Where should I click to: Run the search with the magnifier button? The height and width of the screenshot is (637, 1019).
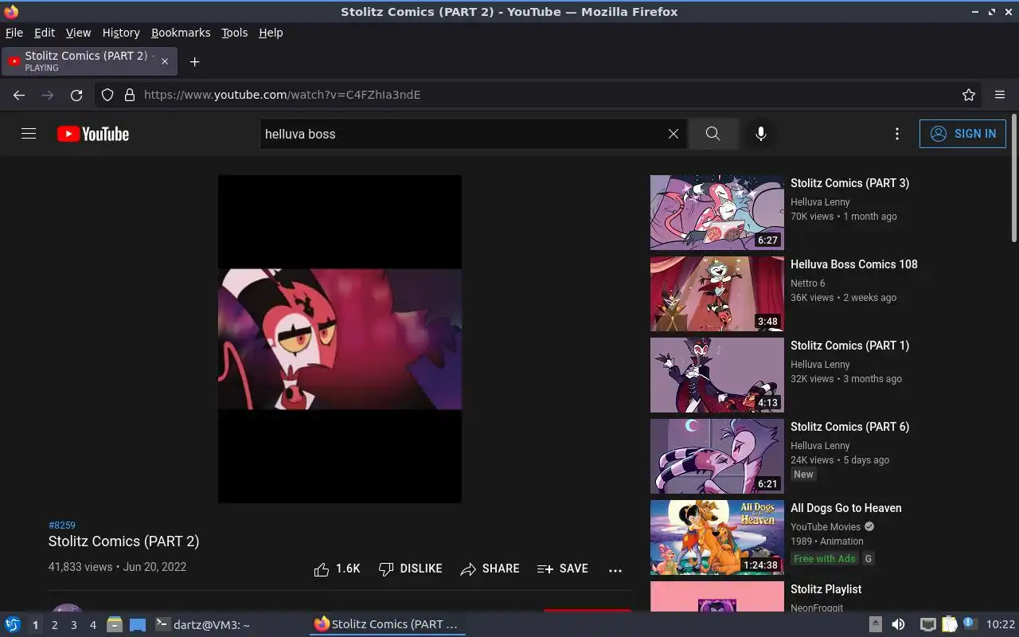(713, 134)
